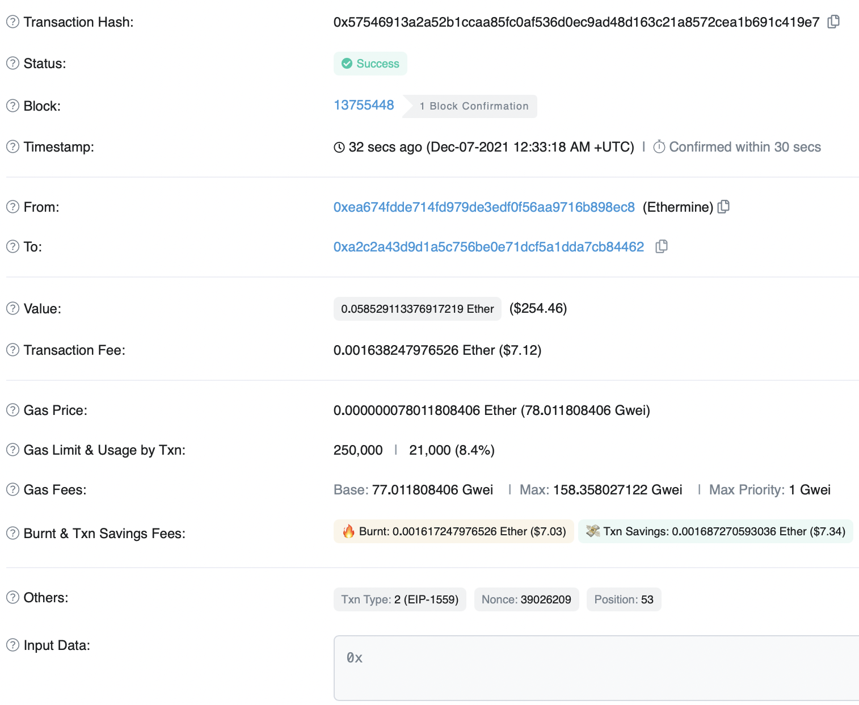Click the clock icon next to timestamp
The width and height of the screenshot is (859, 705).
339,148
